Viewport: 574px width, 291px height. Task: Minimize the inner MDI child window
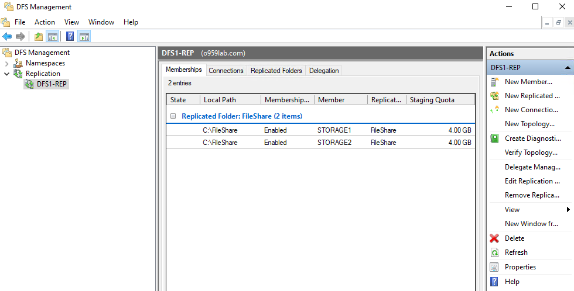pyautogui.click(x=547, y=23)
